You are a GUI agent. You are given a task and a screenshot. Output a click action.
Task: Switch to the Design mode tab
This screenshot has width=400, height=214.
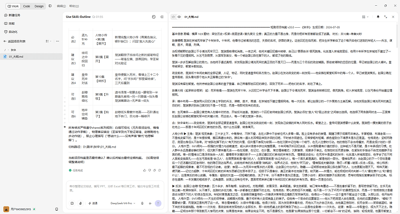coord(39,6)
